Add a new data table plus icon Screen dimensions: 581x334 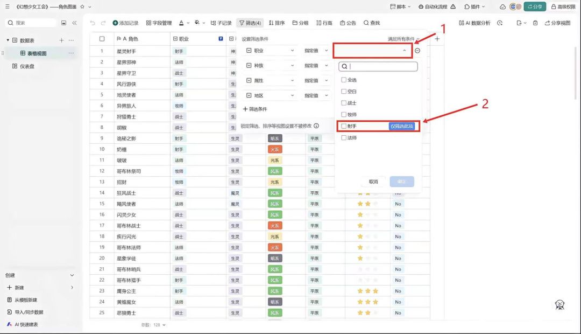(61, 40)
